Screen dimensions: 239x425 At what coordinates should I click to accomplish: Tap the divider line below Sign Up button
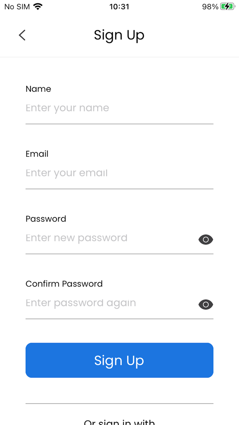(x=119, y=403)
